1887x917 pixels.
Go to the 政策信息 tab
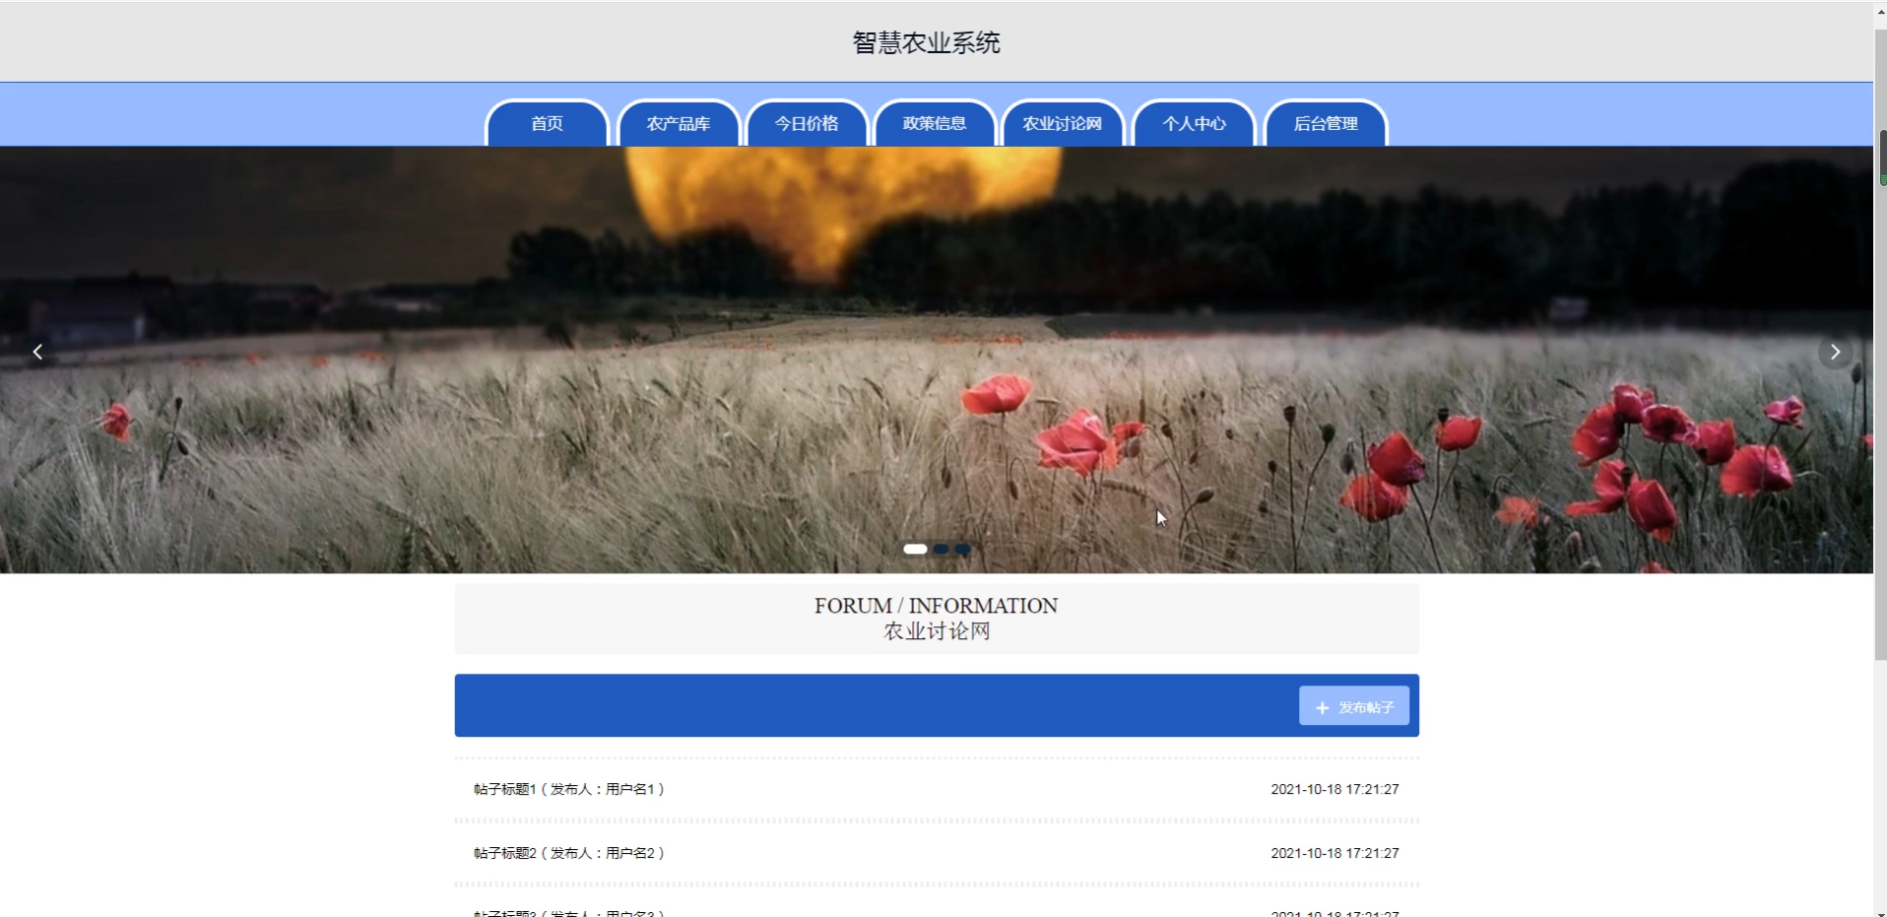coord(935,124)
